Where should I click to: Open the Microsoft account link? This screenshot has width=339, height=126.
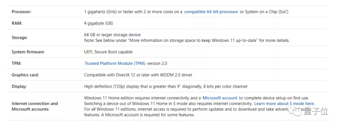tap(220, 98)
